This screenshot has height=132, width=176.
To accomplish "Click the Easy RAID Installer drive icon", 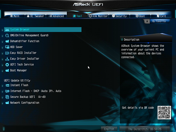I will pyautogui.click(x=7, y=53).
